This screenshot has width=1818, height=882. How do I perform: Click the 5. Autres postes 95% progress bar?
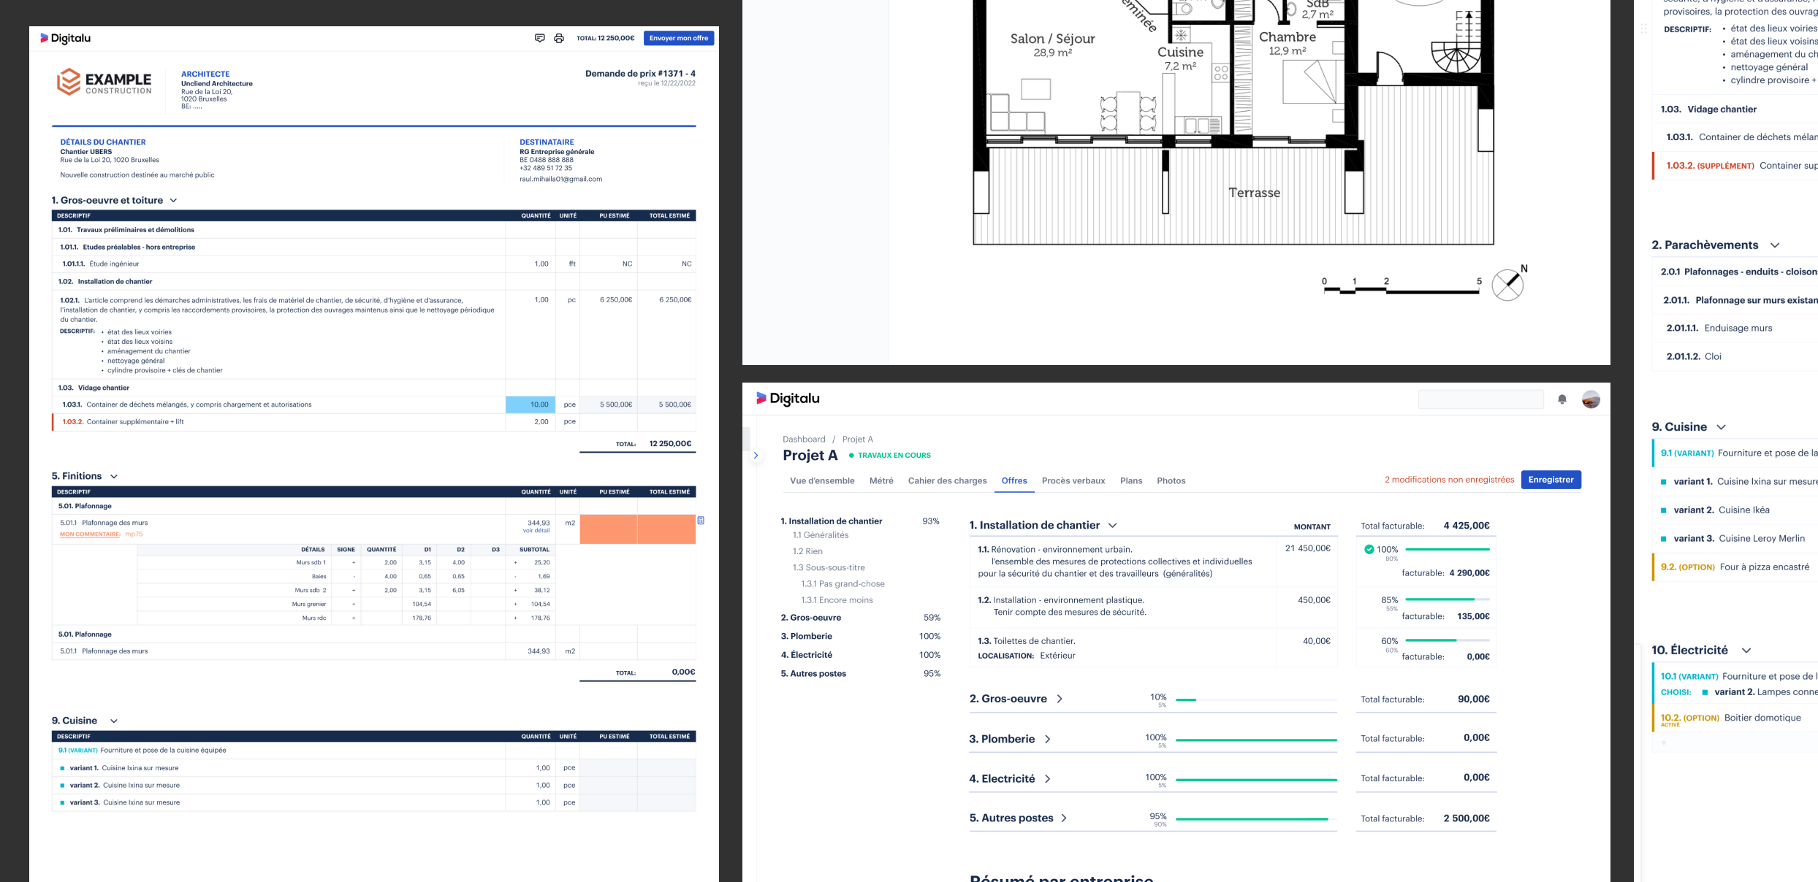[x=1256, y=819]
